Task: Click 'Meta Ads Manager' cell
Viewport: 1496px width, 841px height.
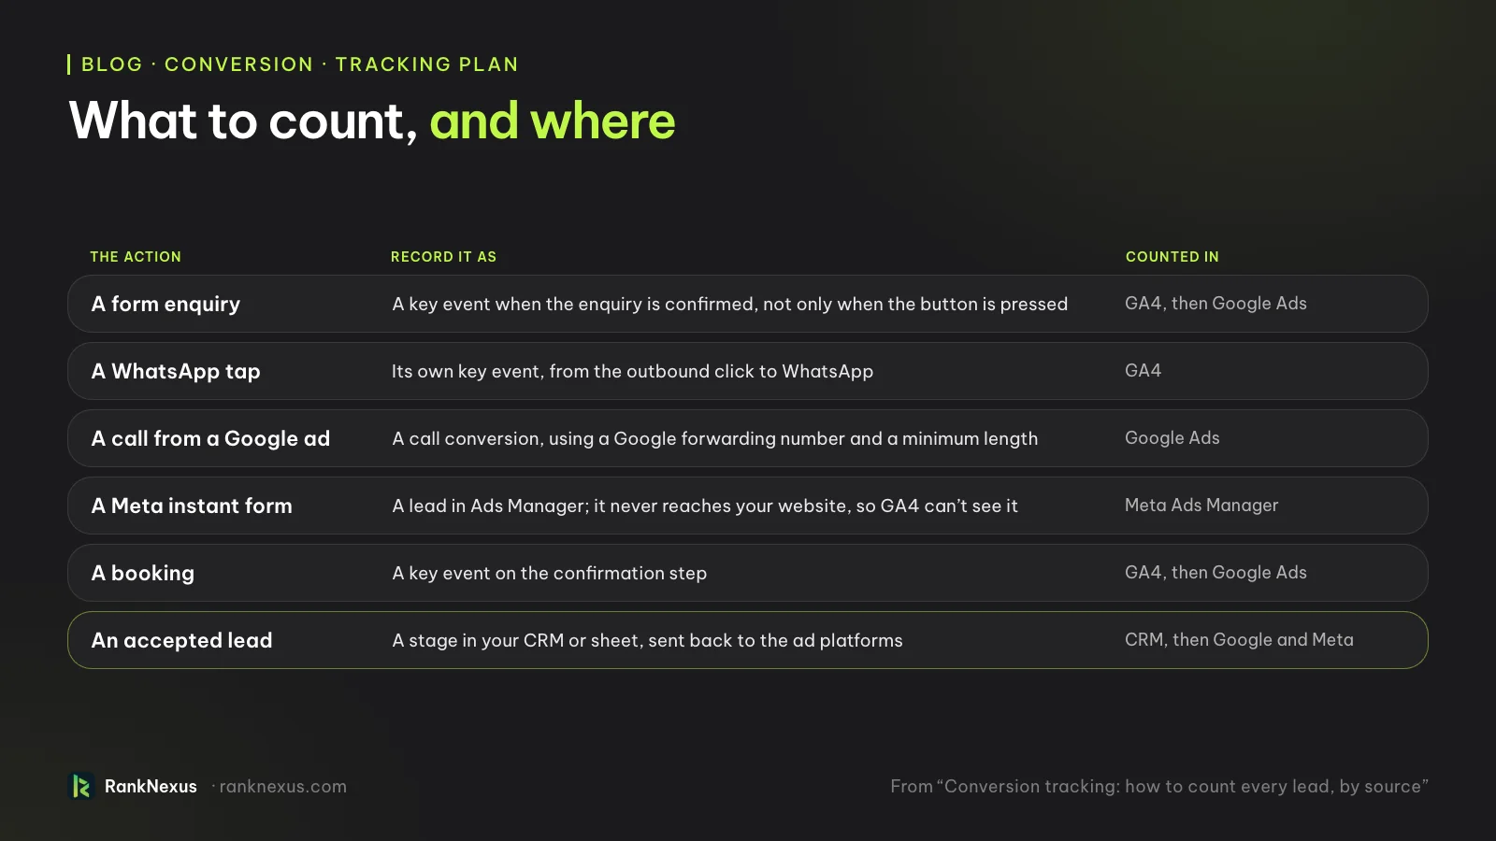Action: tap(1201, 506)
